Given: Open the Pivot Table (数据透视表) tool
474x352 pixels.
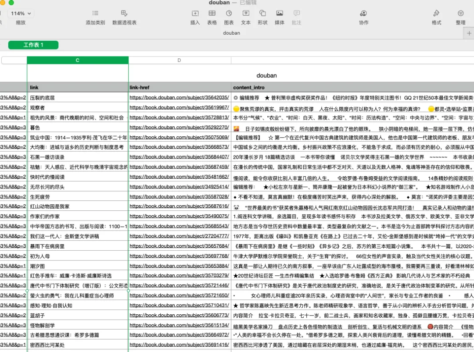Looking at the screenshot, I should (x=124, y=14).
